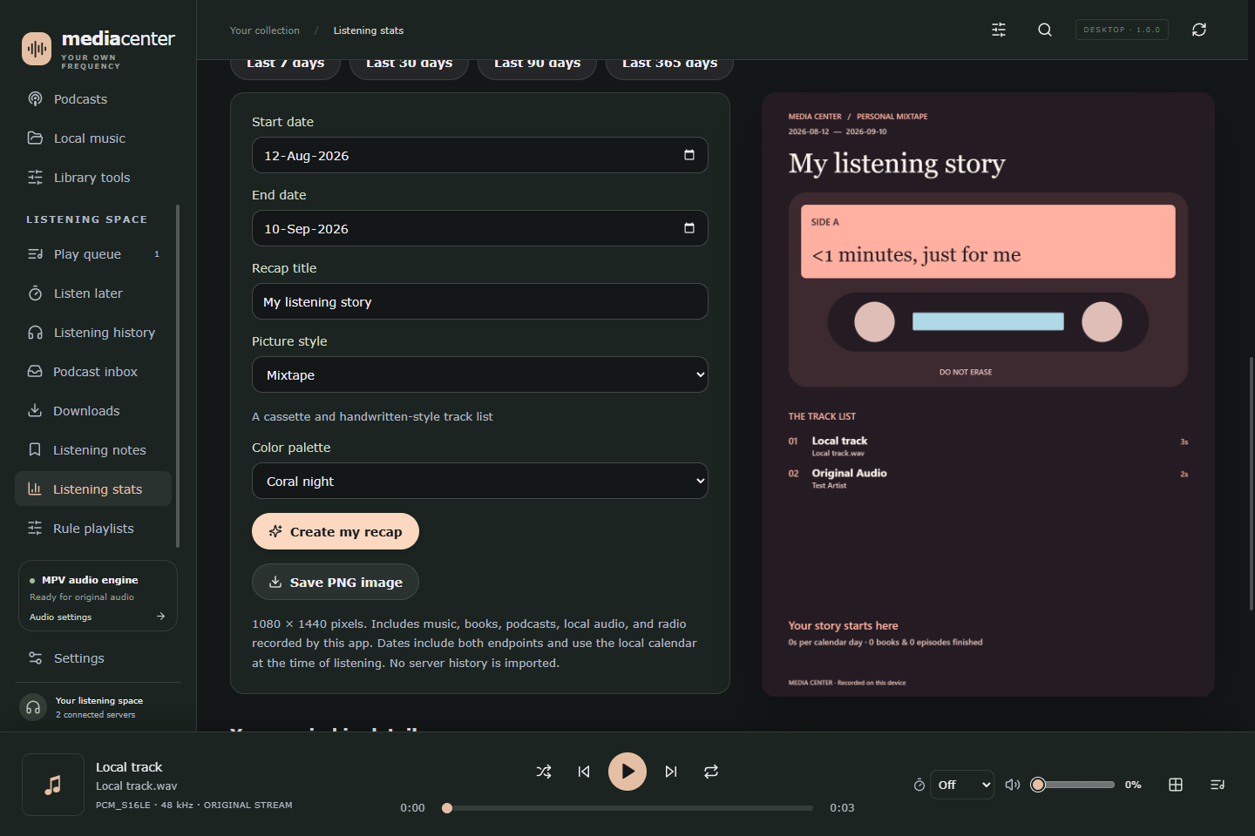The height and width of the screenshot is (836, 1255).
Task: Open Local music in the sidebar
Action: [x=93, y=138]
